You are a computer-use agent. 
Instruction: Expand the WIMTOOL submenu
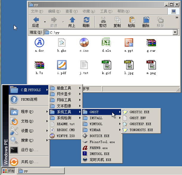point(102,124)
